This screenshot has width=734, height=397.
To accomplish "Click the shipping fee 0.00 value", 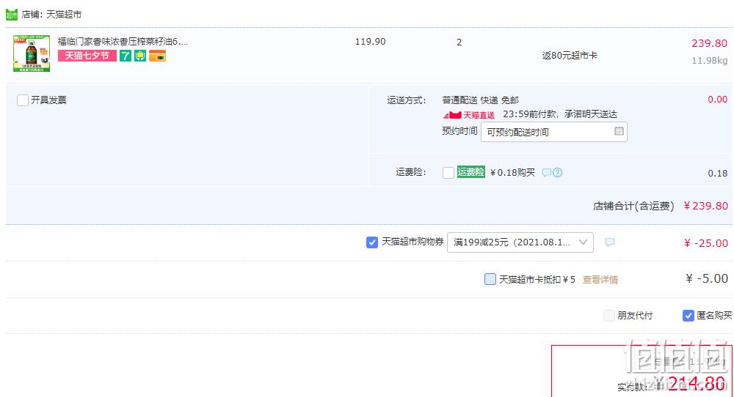I will tap(717, 100).
